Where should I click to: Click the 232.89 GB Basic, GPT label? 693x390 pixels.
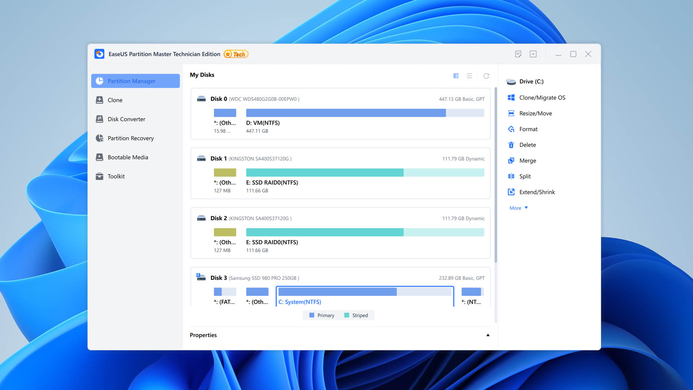coord(462,278)
